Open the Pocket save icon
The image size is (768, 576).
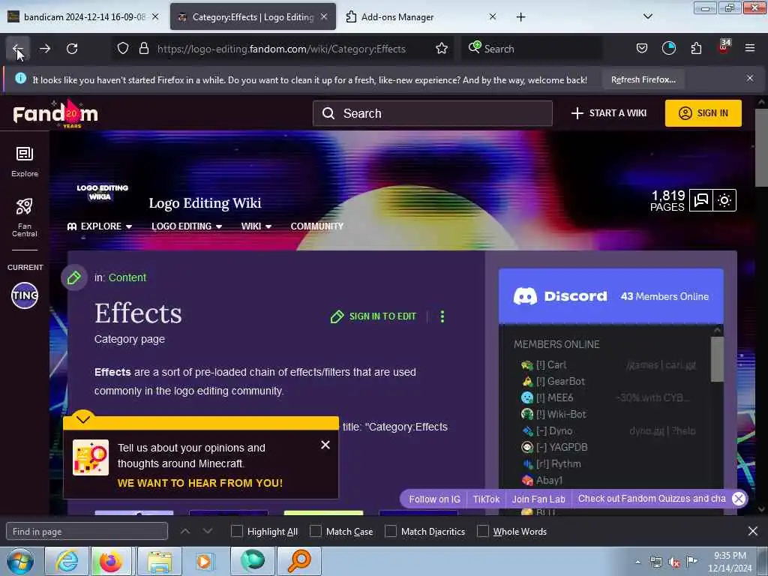pyautogui.click(x=642, y=49)
